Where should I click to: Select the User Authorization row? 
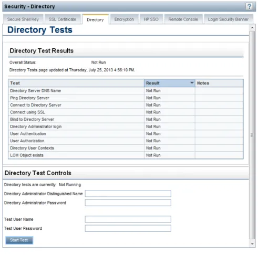[x=126, y=141]
